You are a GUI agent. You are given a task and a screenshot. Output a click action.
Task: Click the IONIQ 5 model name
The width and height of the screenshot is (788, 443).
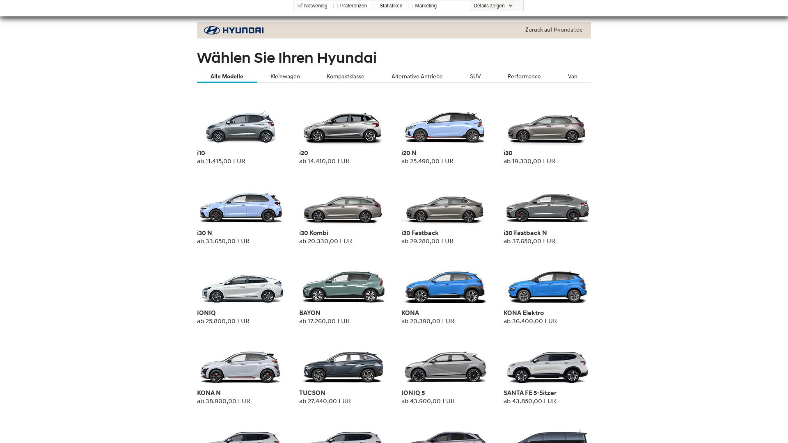(413, 393)
